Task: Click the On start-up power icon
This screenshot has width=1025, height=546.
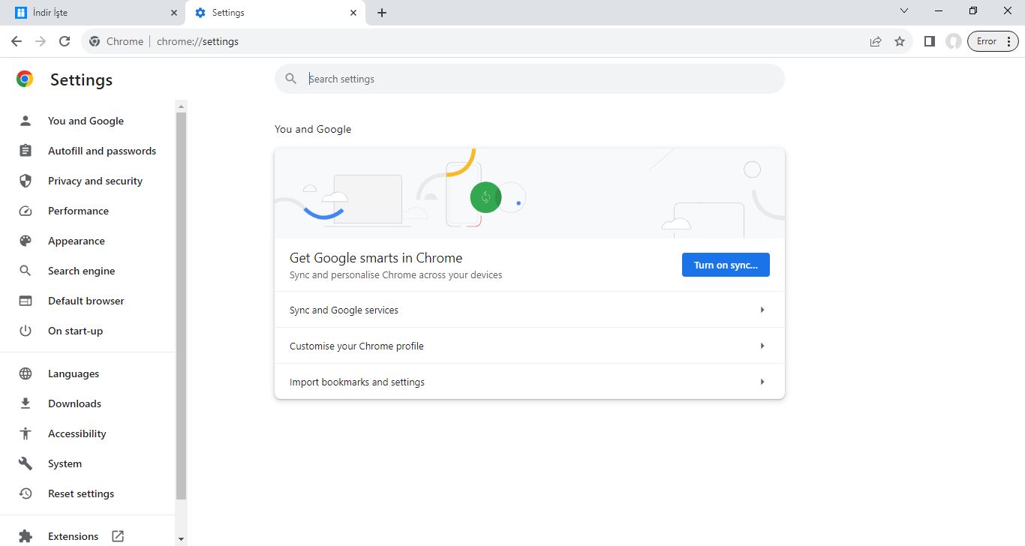Action: 26,331
